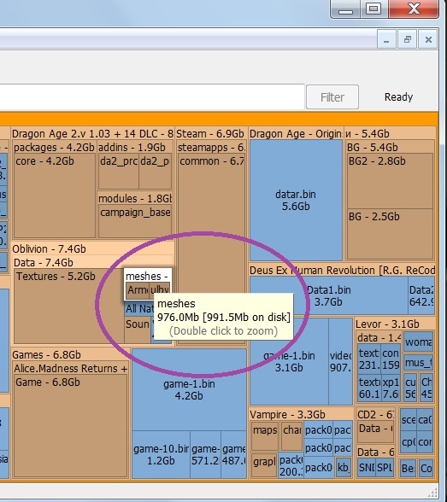Select the game-1.bin 3.1Gb file block

pyautogui.click(x=289, y=362)
